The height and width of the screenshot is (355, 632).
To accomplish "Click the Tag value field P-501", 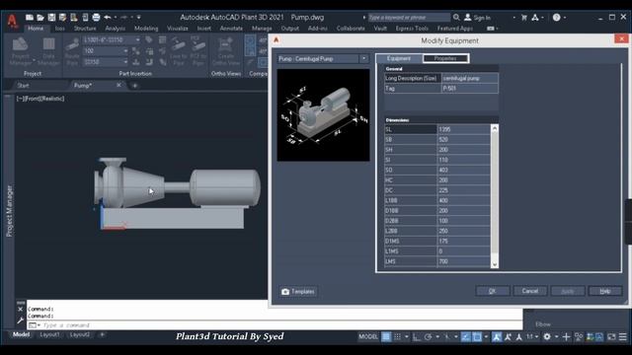I will click(x=470, y=88).
